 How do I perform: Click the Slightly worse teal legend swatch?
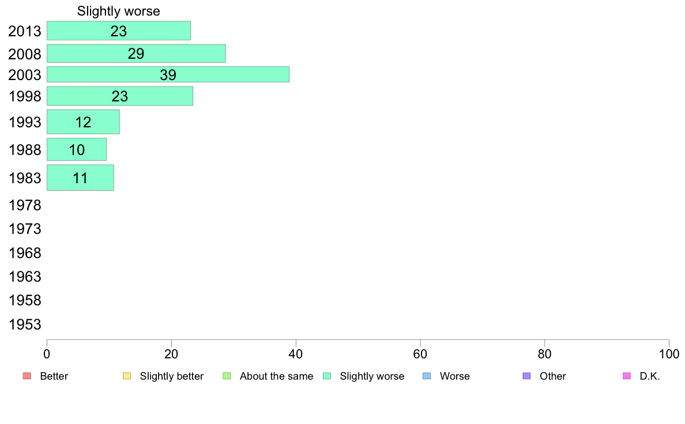pos(327,376)
